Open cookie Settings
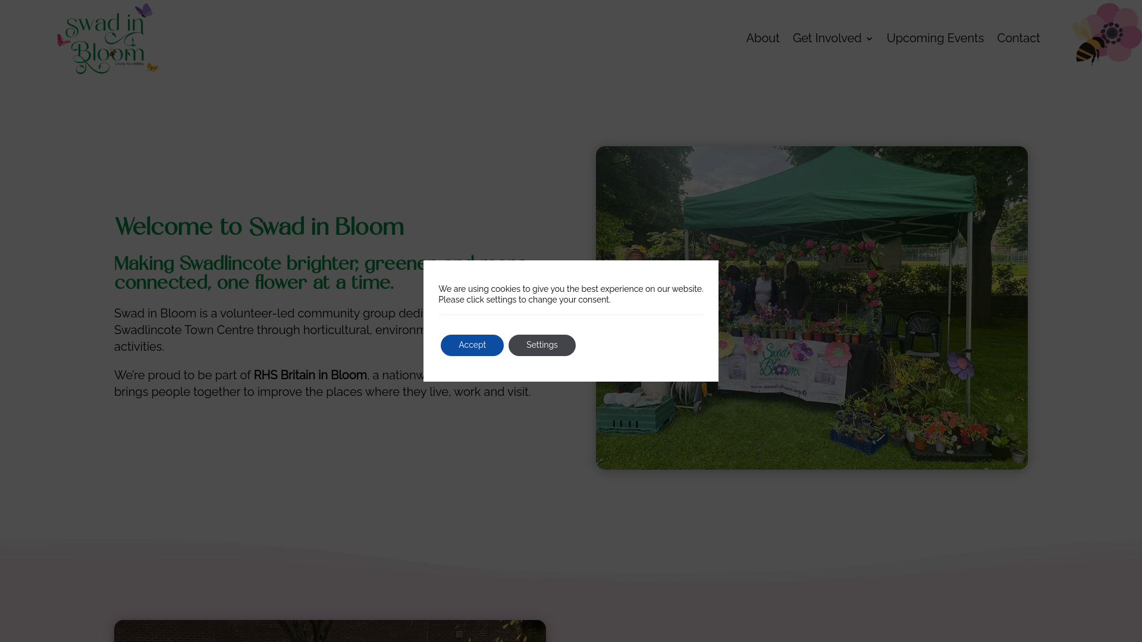 (x=542, y=345)
